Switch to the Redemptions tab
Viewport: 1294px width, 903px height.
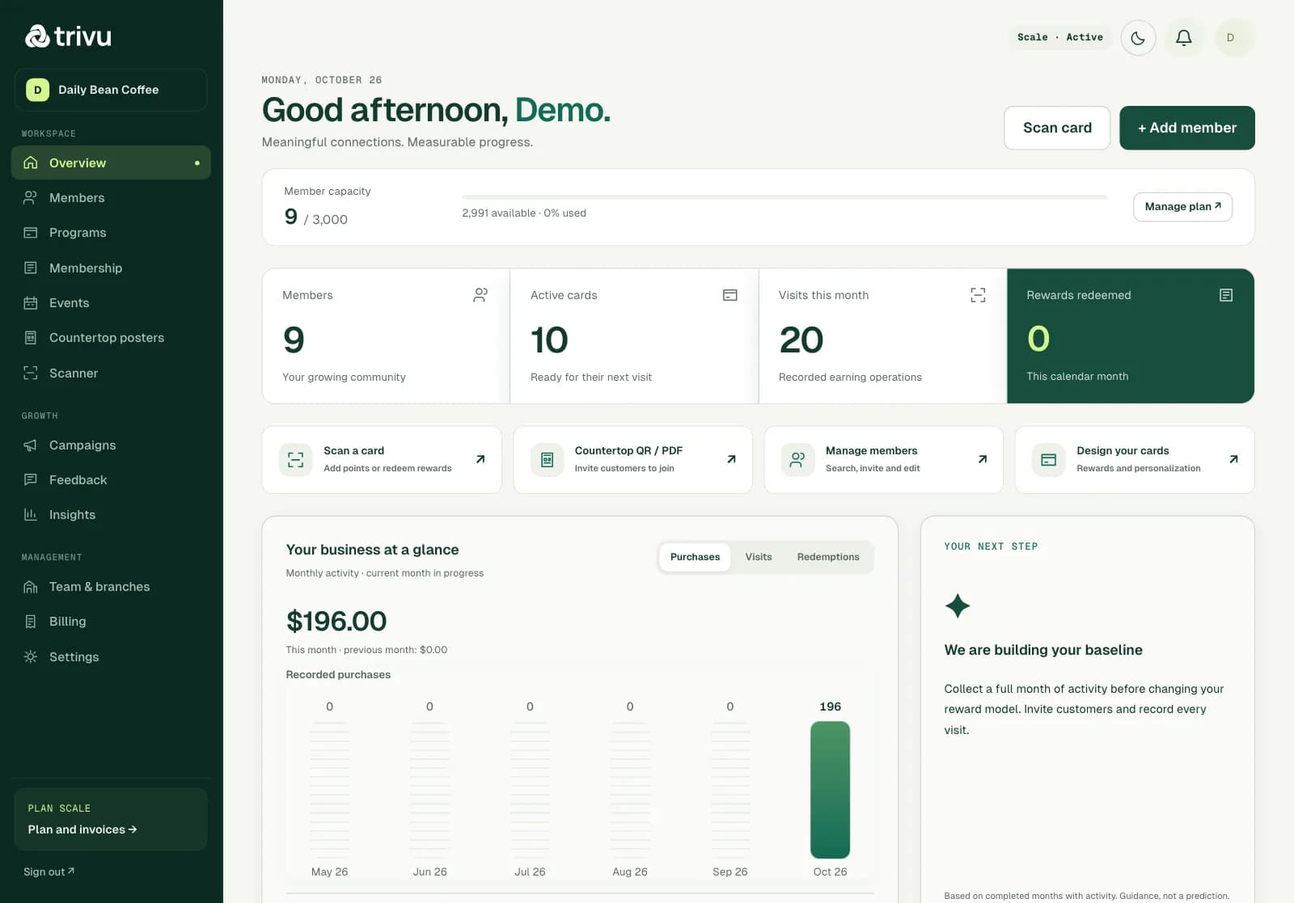pos(828,557)
